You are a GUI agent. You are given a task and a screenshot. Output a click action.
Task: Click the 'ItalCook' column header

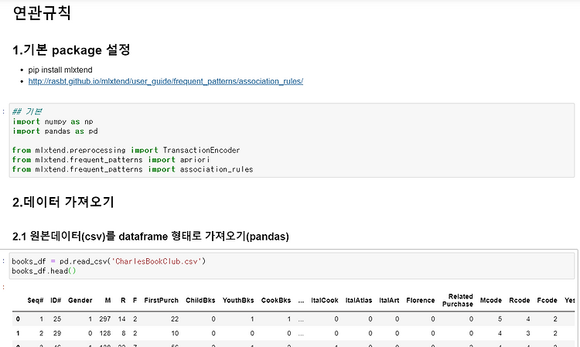coord(325,301)
